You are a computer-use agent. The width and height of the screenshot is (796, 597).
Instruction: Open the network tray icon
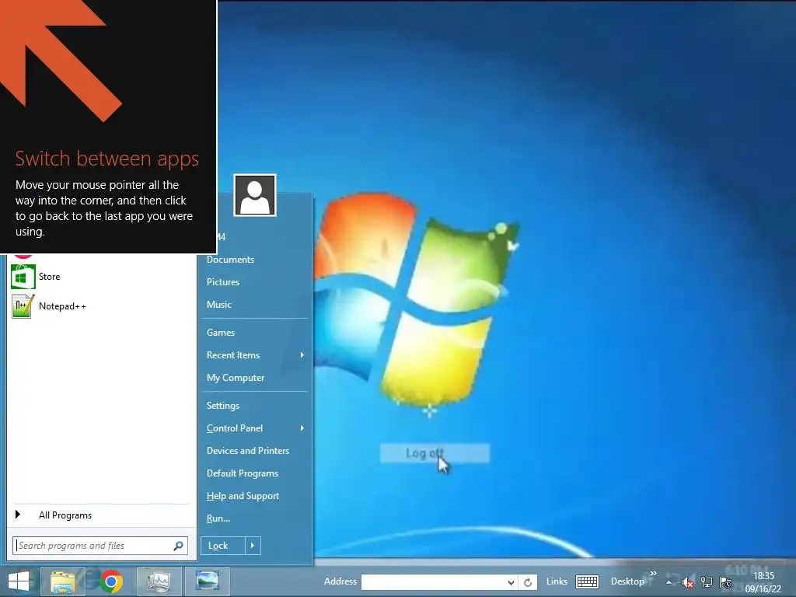point(706,582)
